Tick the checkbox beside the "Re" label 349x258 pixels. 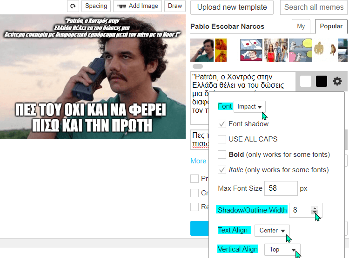tap(195, 207)
